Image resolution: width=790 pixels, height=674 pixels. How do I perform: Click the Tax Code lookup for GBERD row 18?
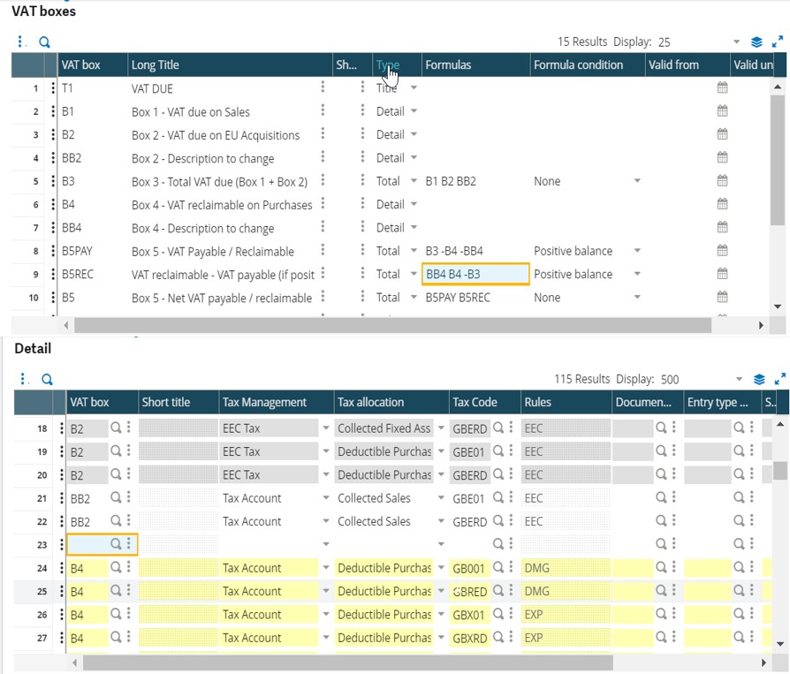tap(498, 428)
